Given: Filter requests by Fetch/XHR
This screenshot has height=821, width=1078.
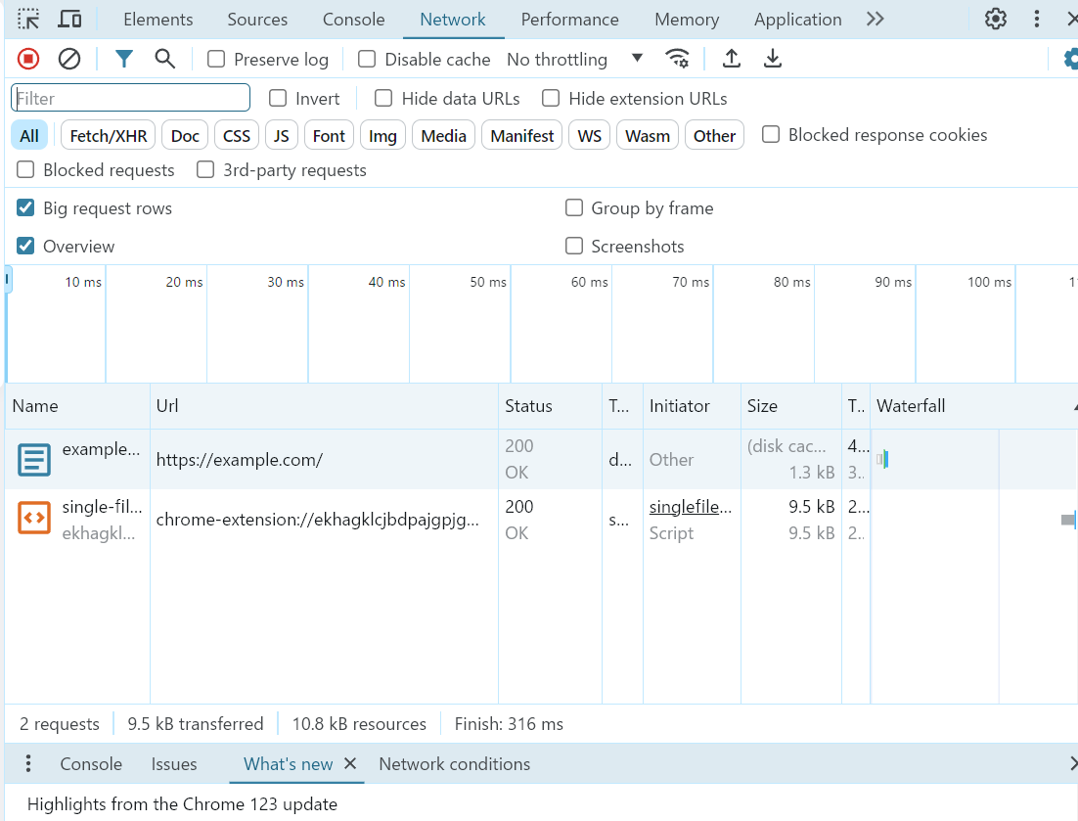Looking at the screenshot, I should tap(108, 136).
